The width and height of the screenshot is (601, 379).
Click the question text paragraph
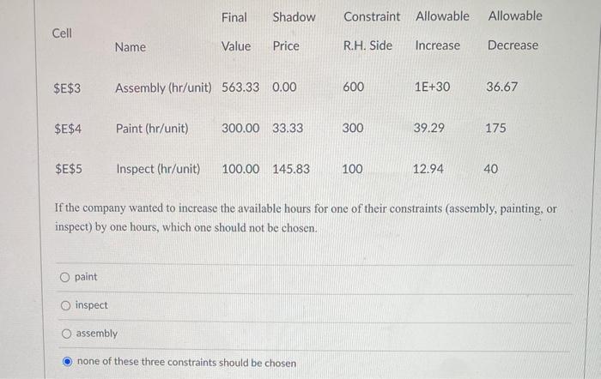305,219
